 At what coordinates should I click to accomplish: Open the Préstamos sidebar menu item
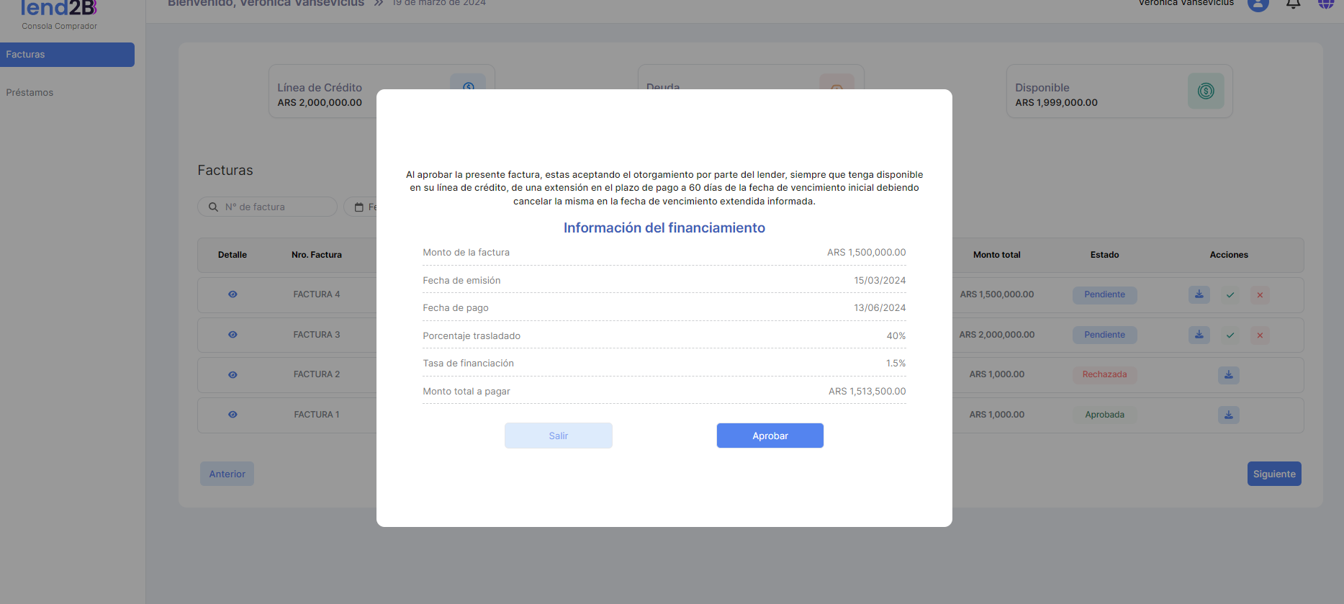click(30, 93)
